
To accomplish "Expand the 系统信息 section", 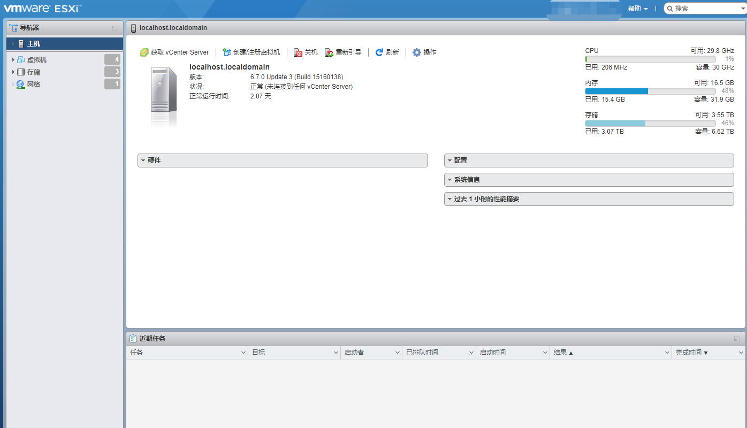I will click(589, 180).
